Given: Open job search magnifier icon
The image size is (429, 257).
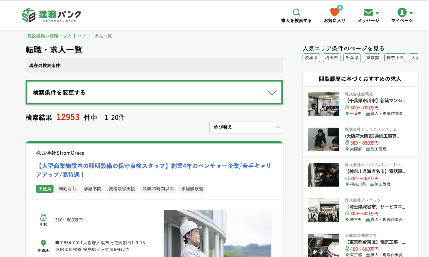Looking at the screenshot, I should (x=296, y=12).
